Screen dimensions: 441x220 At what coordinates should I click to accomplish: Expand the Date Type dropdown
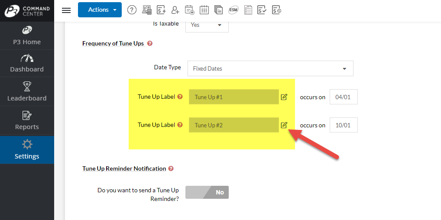[x=270, y=68]
